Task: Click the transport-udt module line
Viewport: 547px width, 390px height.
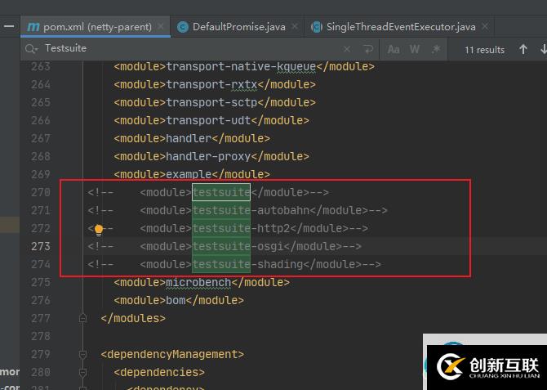Action: pyautogui.click(x=211, y=120)
